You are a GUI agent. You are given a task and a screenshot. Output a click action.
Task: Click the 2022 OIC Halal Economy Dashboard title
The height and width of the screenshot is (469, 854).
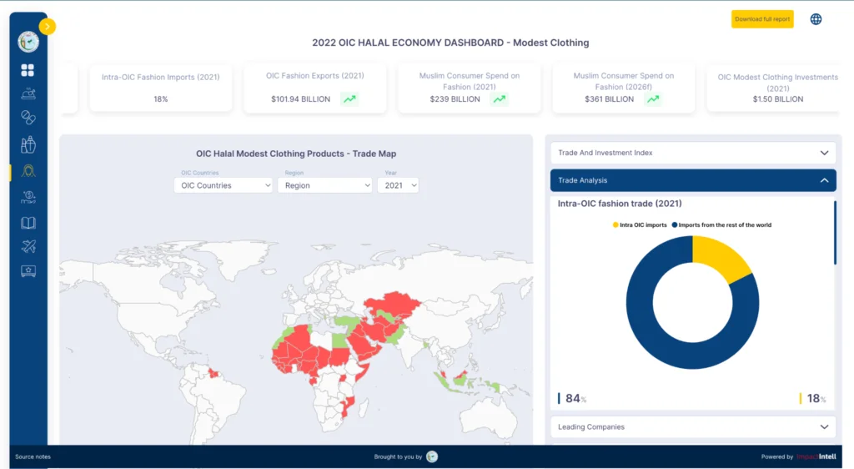450,43
